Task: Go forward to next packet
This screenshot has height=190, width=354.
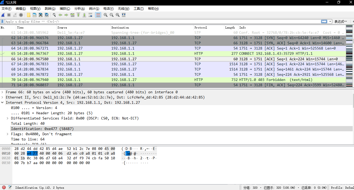Action: coord(66,15)
